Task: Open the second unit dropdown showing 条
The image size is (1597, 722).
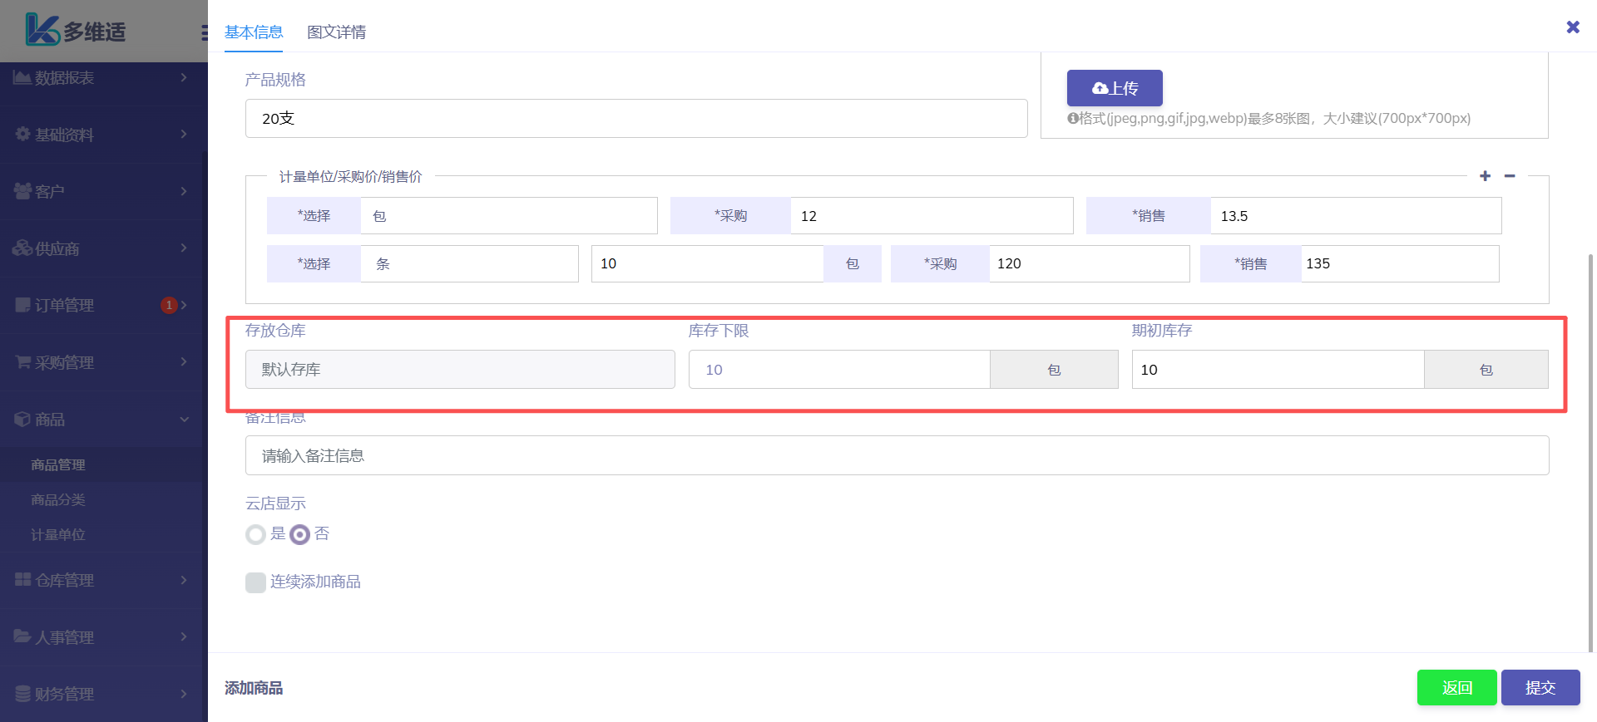Action: click(x=468, y=264)
